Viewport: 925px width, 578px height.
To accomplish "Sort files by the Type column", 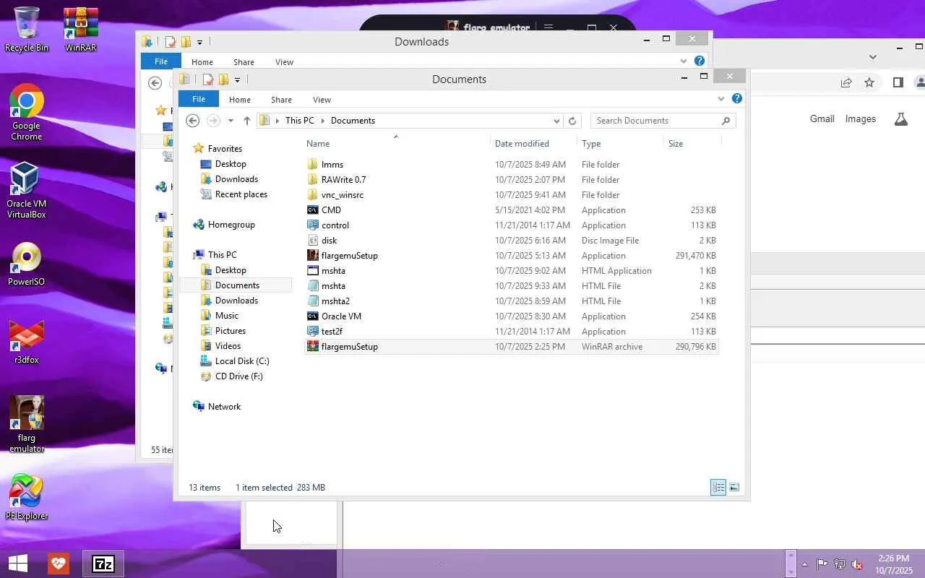I will pyautogui.click(x=620, y=143).
